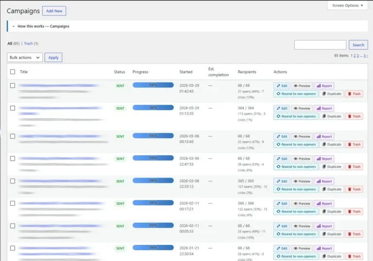Viewport: 373px width, 261px height.
Task: Preview the campaign with 366 / 366 recipients
Action: pos(302,203)
